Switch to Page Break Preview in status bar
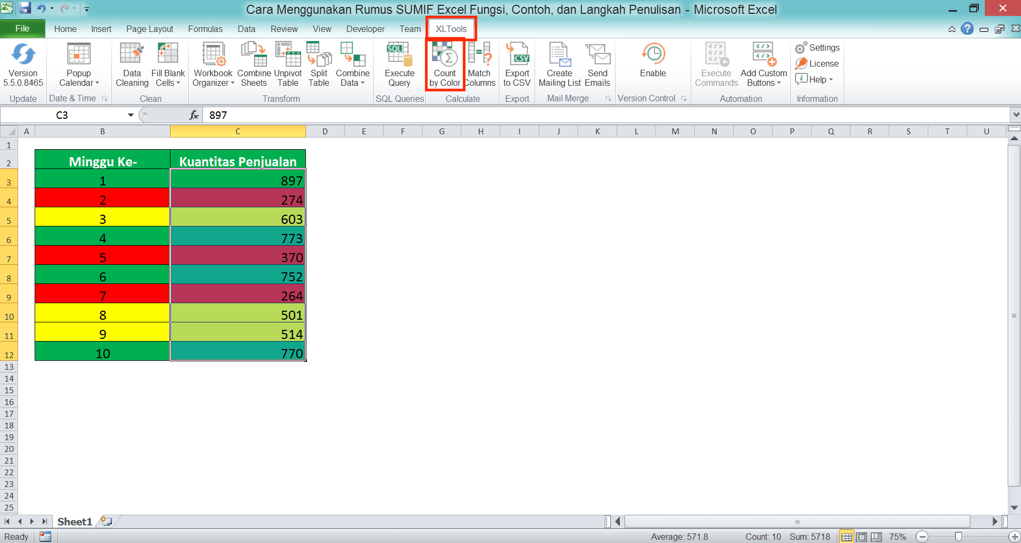Screen dimensions: 1021x543 (x=876, y=537)
